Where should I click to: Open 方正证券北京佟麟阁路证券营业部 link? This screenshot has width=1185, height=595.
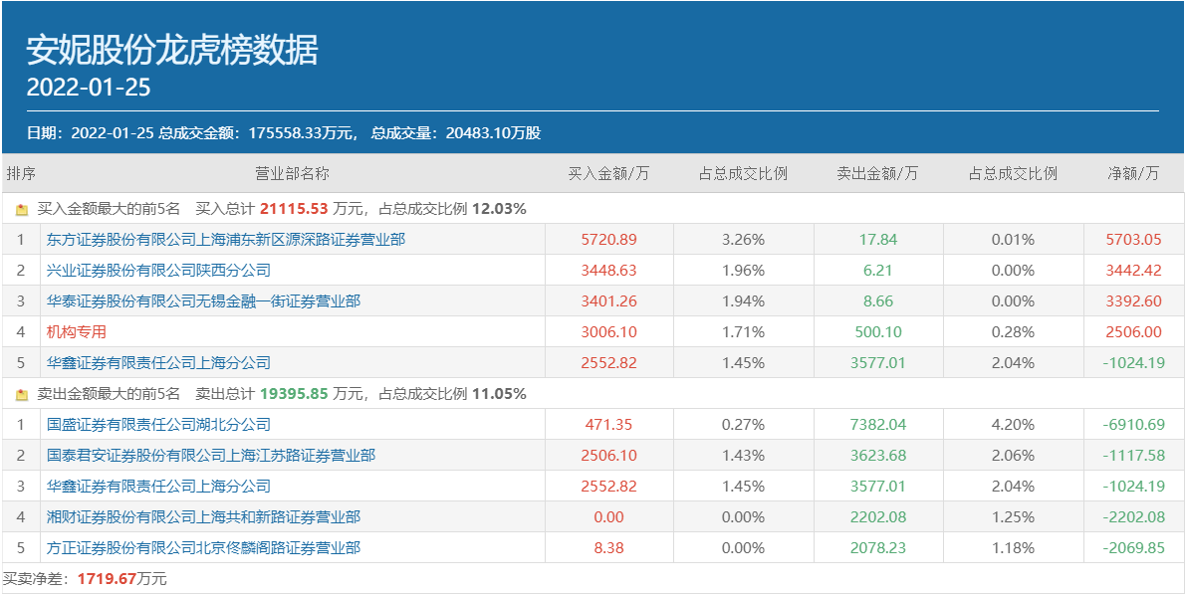pyautogui.click(x=203, y=548)
